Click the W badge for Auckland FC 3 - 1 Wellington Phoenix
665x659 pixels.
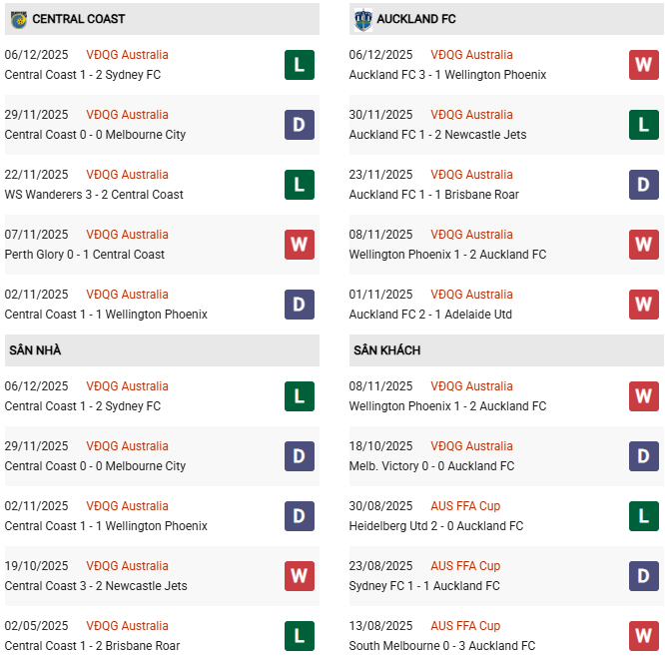tap(643, 65)
